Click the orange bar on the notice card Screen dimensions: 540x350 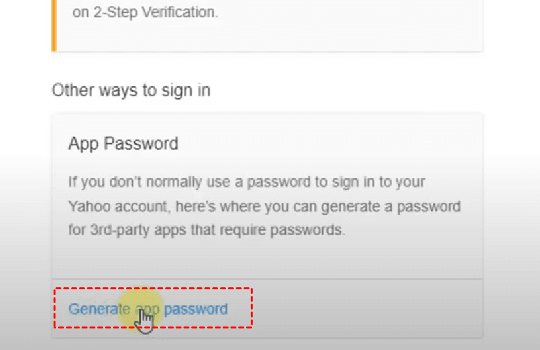tap(54, 25)
